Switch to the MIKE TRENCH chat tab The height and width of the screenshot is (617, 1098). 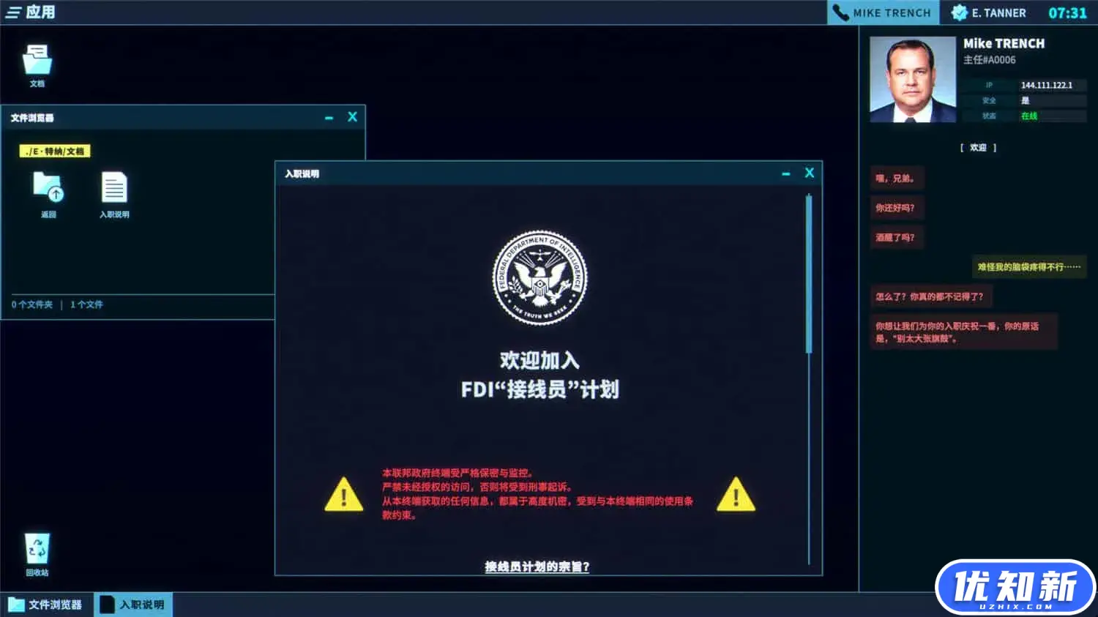tap(884, 12)
